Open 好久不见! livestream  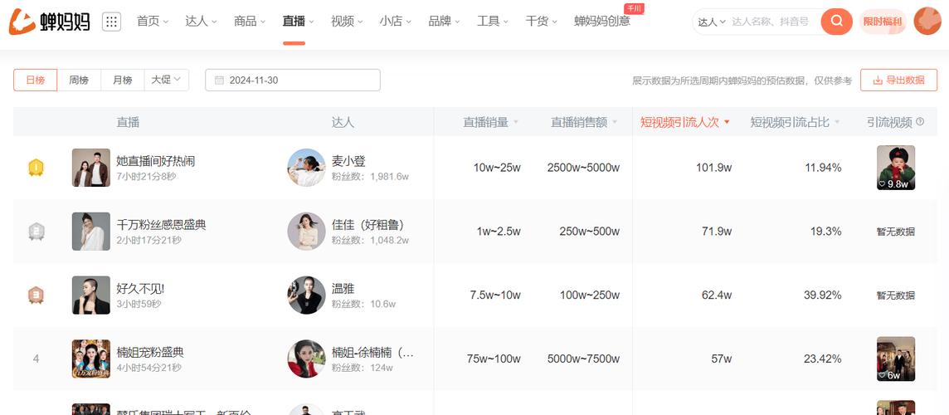click(140, 289)
